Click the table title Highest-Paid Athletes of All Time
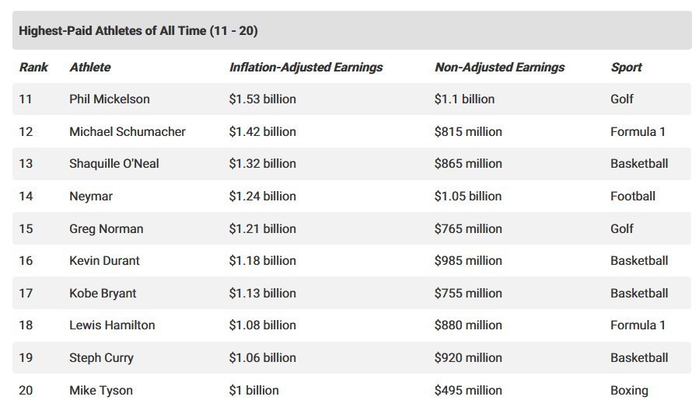The height and width of the screenshot is (414, 699). coord(138,31)
